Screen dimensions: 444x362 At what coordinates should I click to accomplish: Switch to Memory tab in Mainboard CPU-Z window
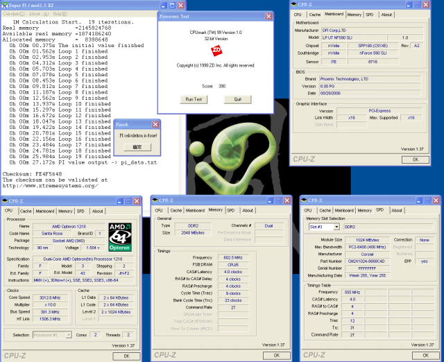(355, 15)
